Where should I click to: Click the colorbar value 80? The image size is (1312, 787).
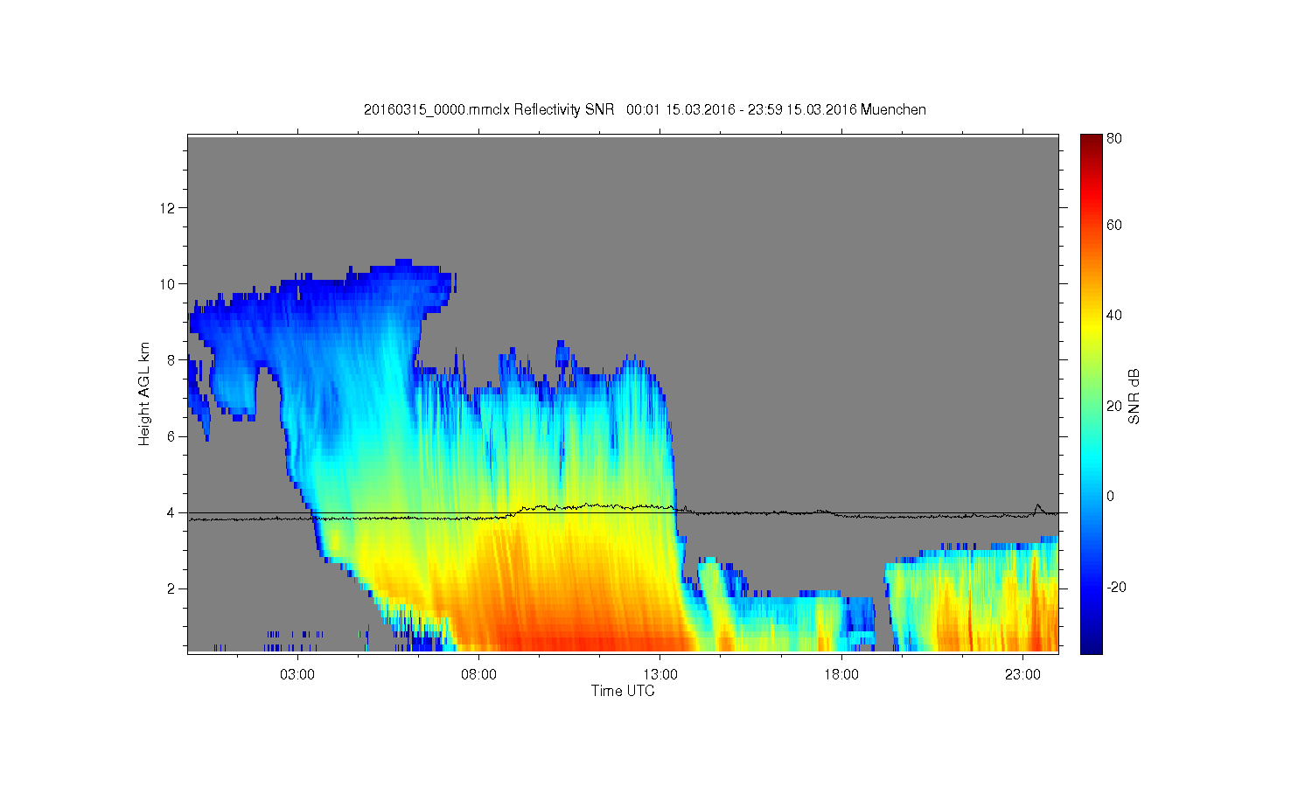tap(1114, 138)
